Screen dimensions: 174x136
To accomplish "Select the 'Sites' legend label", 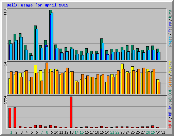I will coord(170,82).
